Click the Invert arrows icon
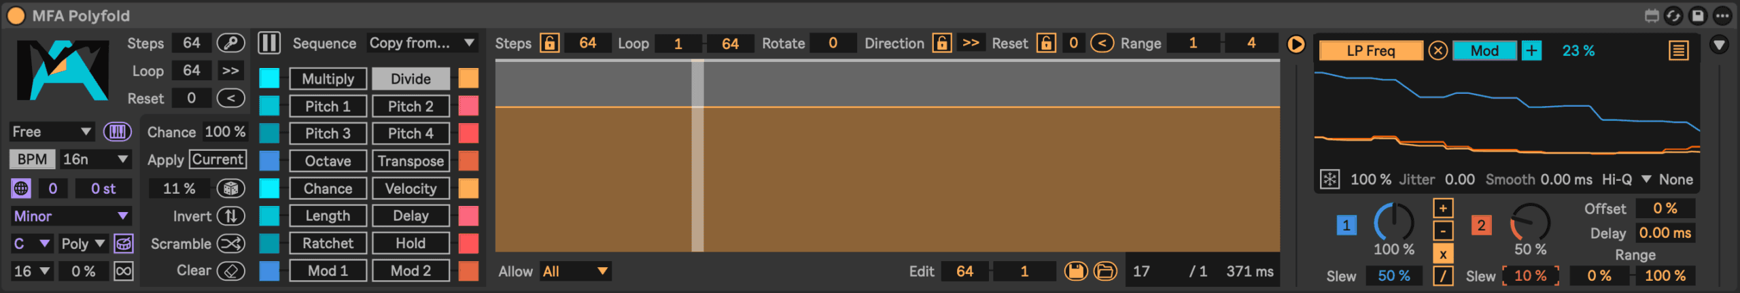This screenshot has width=1740, height=293. click(x=231, y=216)
